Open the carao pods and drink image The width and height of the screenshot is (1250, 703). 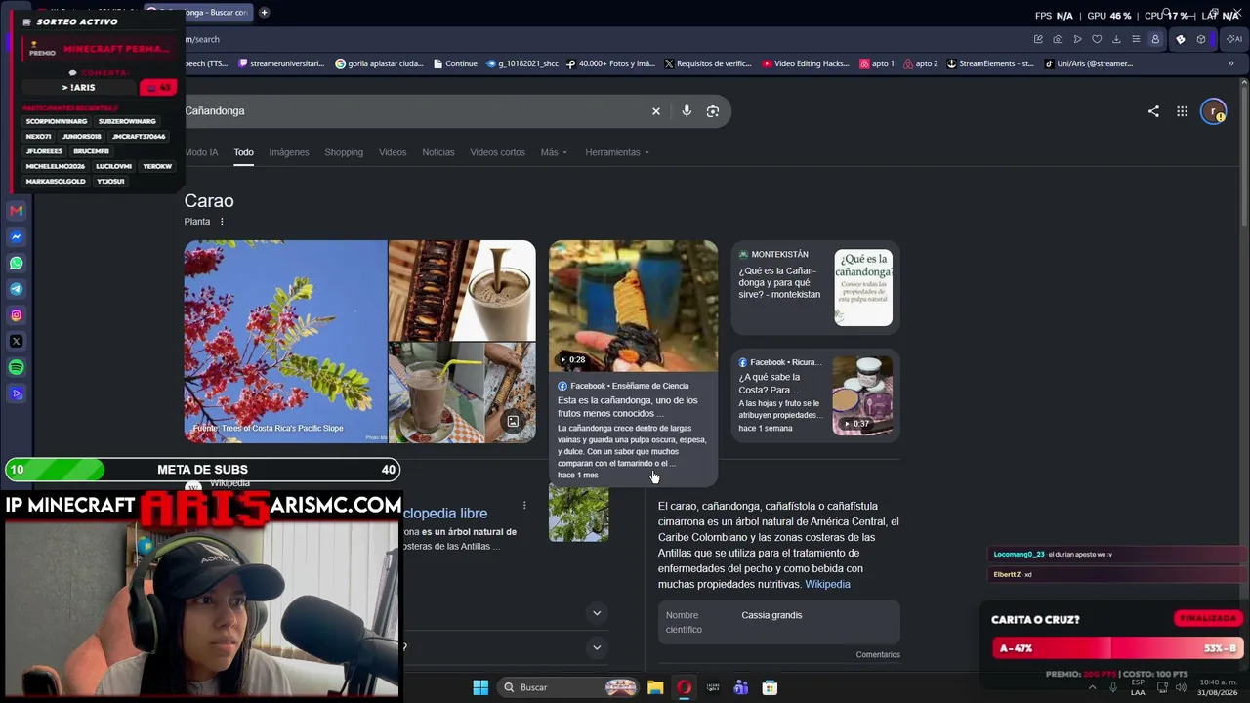coord(462,291)
